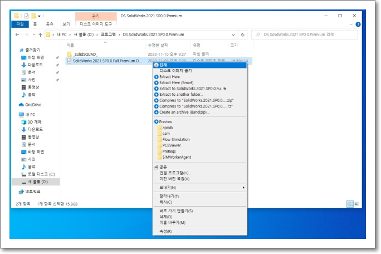Select 네트워크 in navigation pane
The image size is (381, 254).
click(30, 192)
